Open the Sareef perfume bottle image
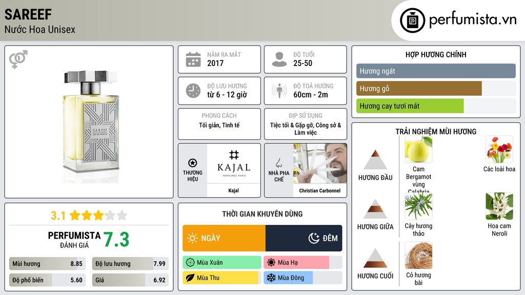This screenshot has width=525, height=295. (x=91, y=127)
